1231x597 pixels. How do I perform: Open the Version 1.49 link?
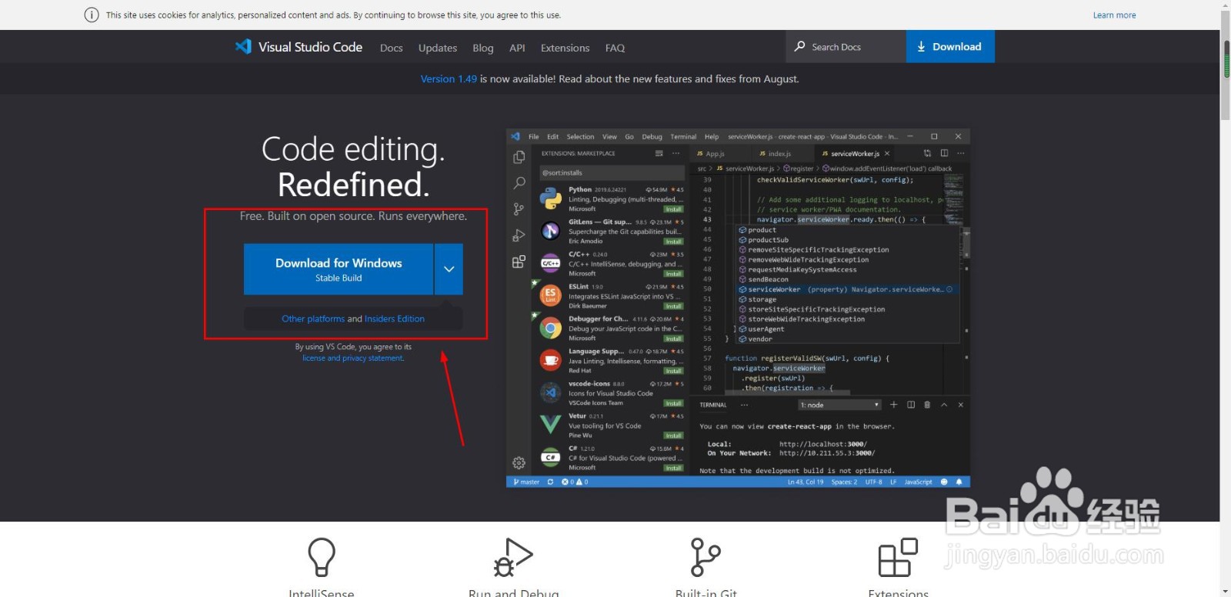(449, 78)
